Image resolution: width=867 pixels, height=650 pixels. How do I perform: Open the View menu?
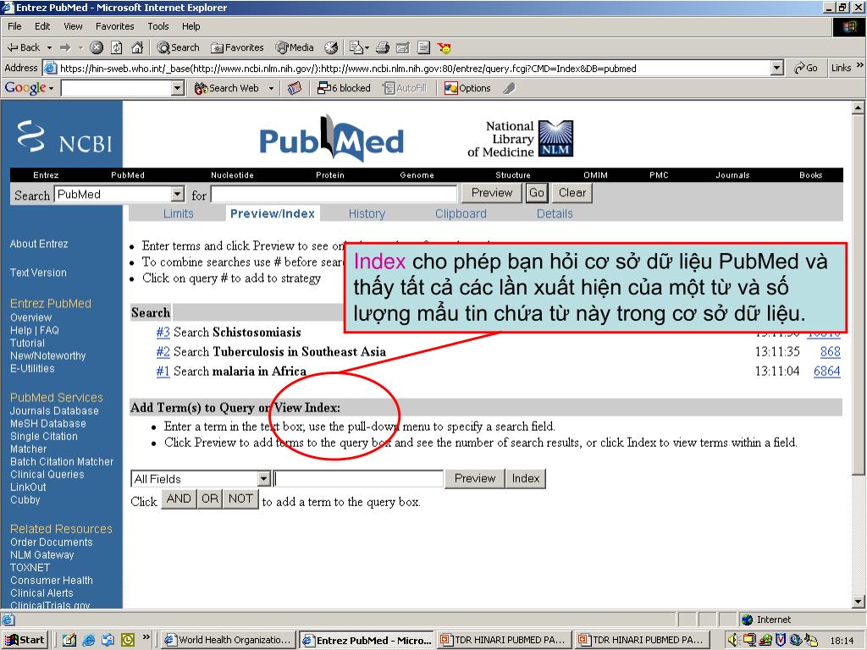(73, 26)
